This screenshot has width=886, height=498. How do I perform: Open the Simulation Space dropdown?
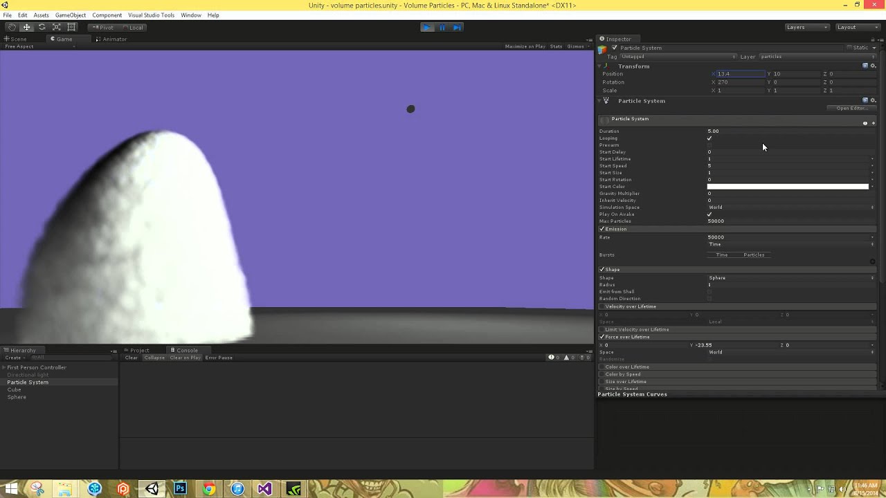coord(791,207)
